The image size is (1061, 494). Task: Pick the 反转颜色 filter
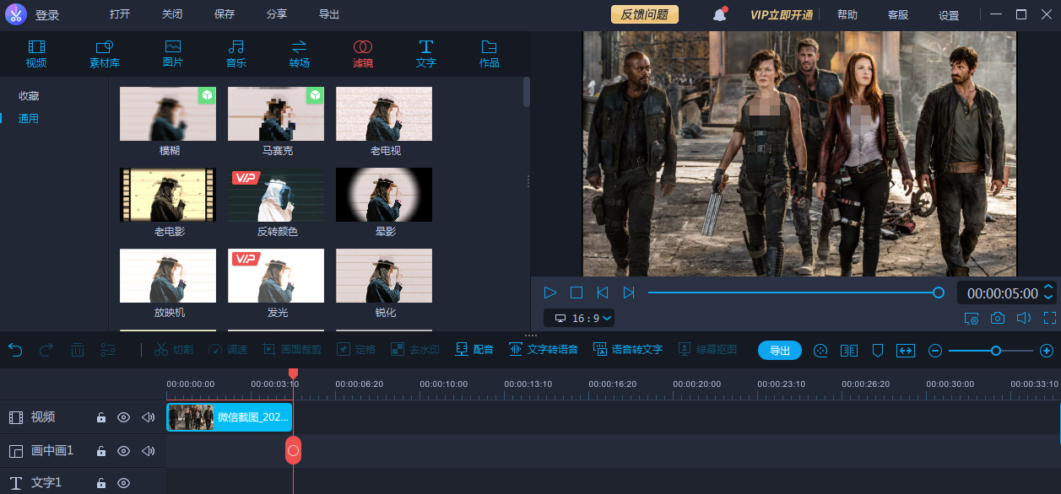[x=276, y=195]
